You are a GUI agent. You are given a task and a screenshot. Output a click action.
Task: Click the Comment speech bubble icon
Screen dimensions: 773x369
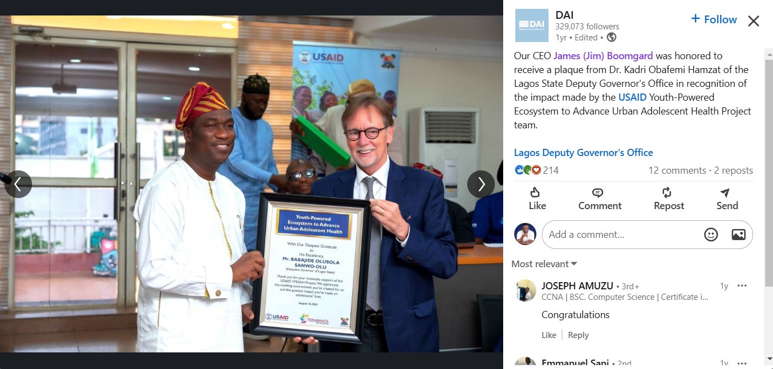[x=598, y=193]
